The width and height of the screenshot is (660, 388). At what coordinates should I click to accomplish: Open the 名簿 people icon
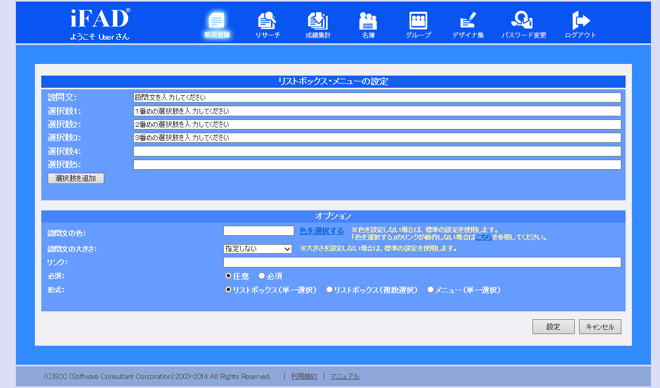point(368,21)
